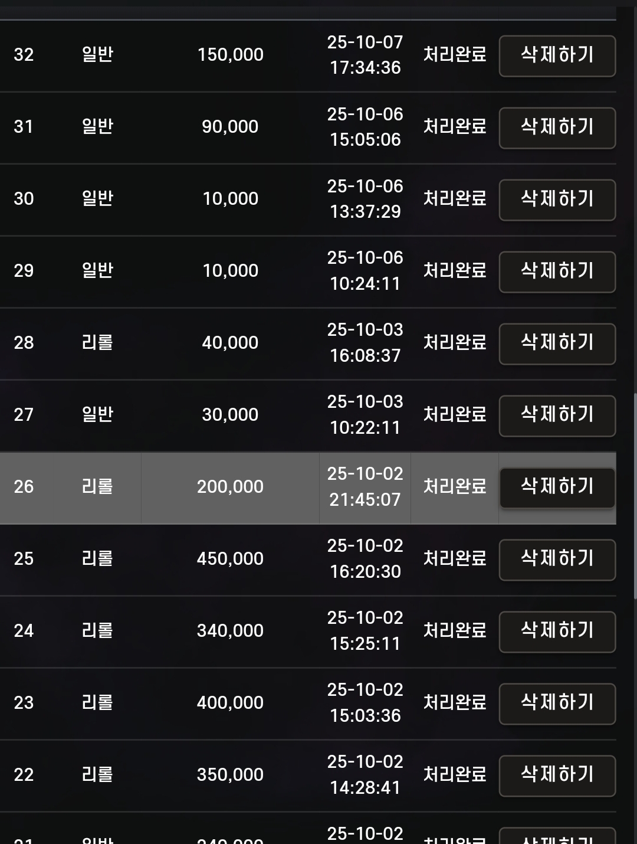Select the 처리완료 status in row 31
Screen dimensions: 637x844
(455, 126)
